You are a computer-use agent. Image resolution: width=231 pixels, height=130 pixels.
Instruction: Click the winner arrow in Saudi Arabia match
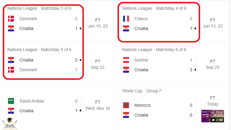coord(80,111)
